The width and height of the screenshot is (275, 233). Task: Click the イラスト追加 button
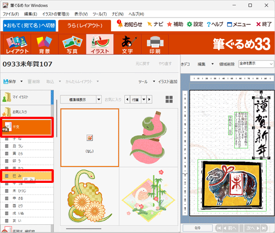pos(168,82)
